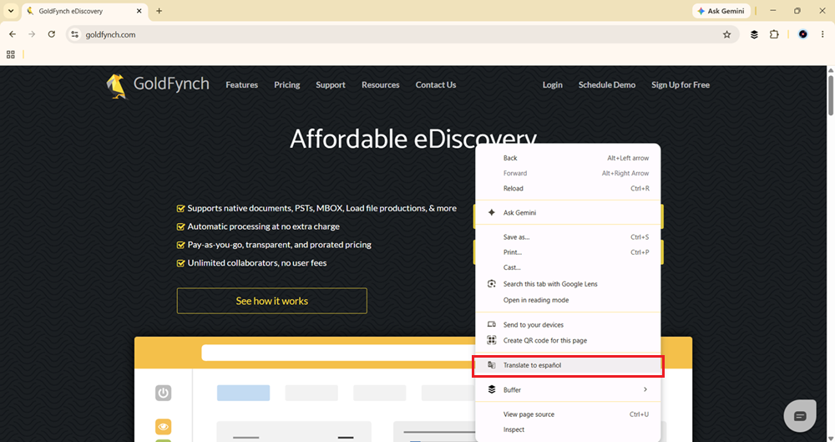
Task: Click the browser forward arrow
Action: (x=32, y=34)
